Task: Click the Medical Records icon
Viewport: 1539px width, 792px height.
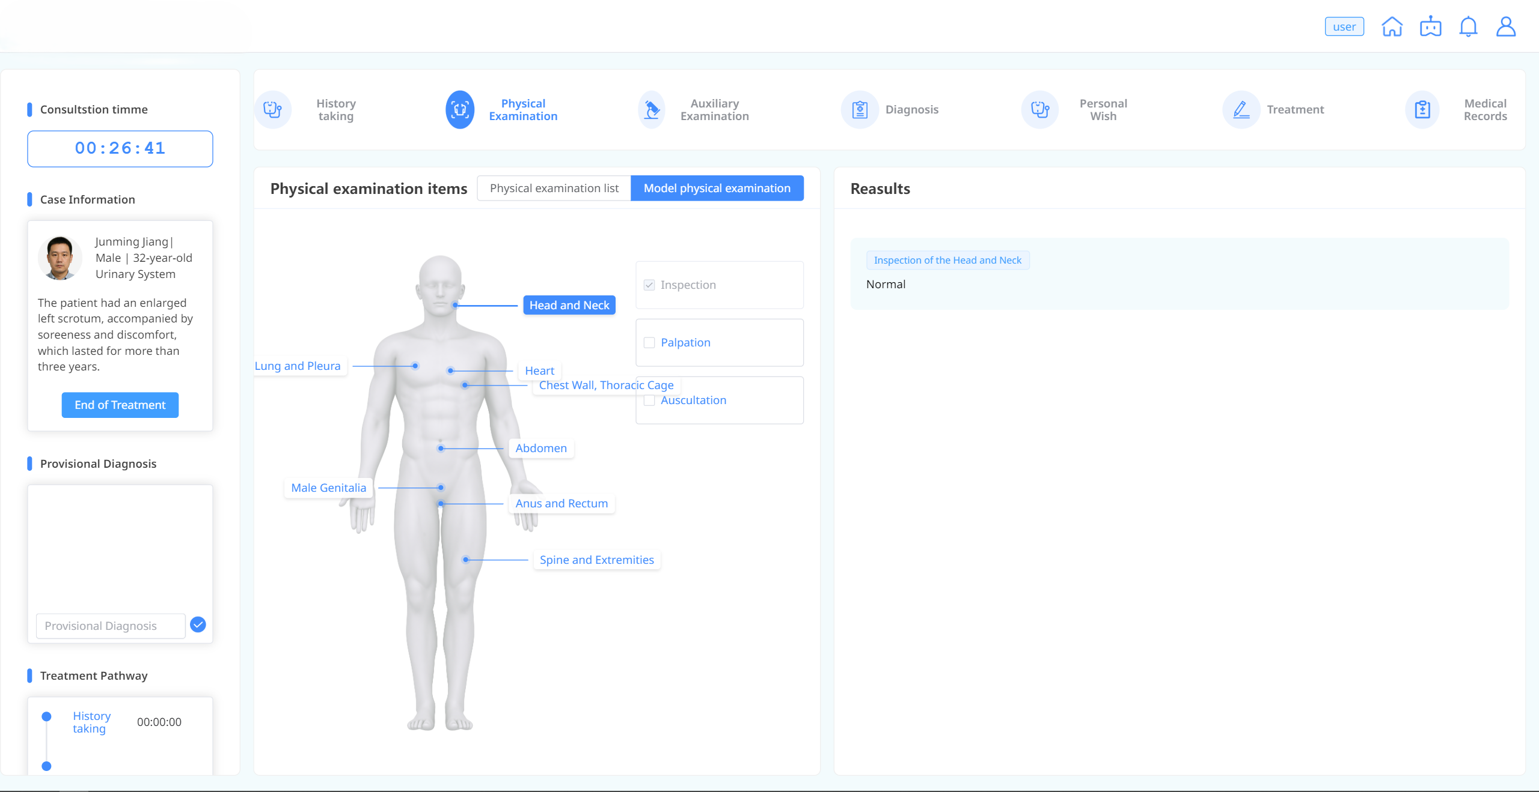Action: 1422,109
